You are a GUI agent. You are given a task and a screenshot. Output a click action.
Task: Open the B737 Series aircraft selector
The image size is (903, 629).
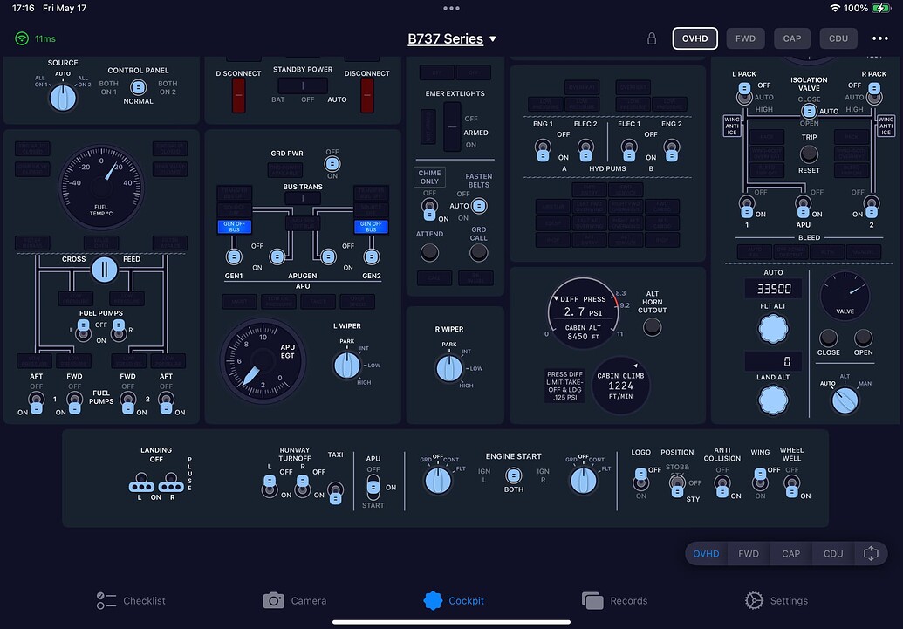point(452,38)
